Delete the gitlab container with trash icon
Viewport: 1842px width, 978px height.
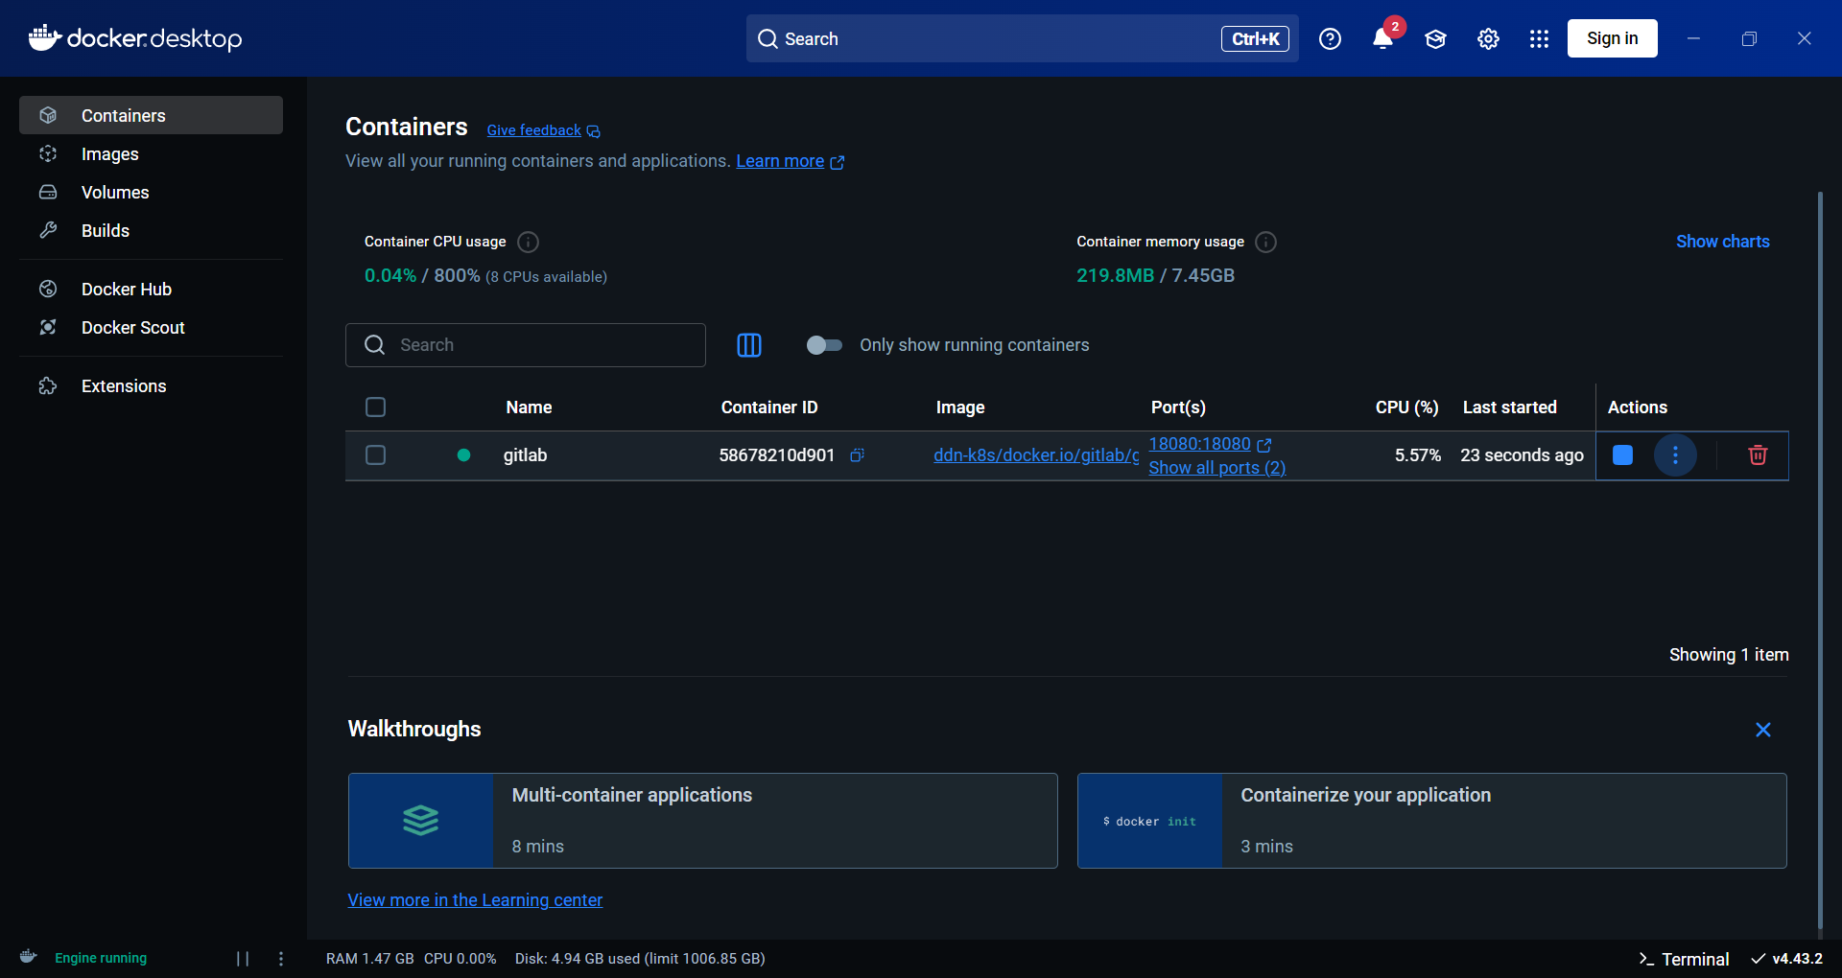coord(1757,455)
